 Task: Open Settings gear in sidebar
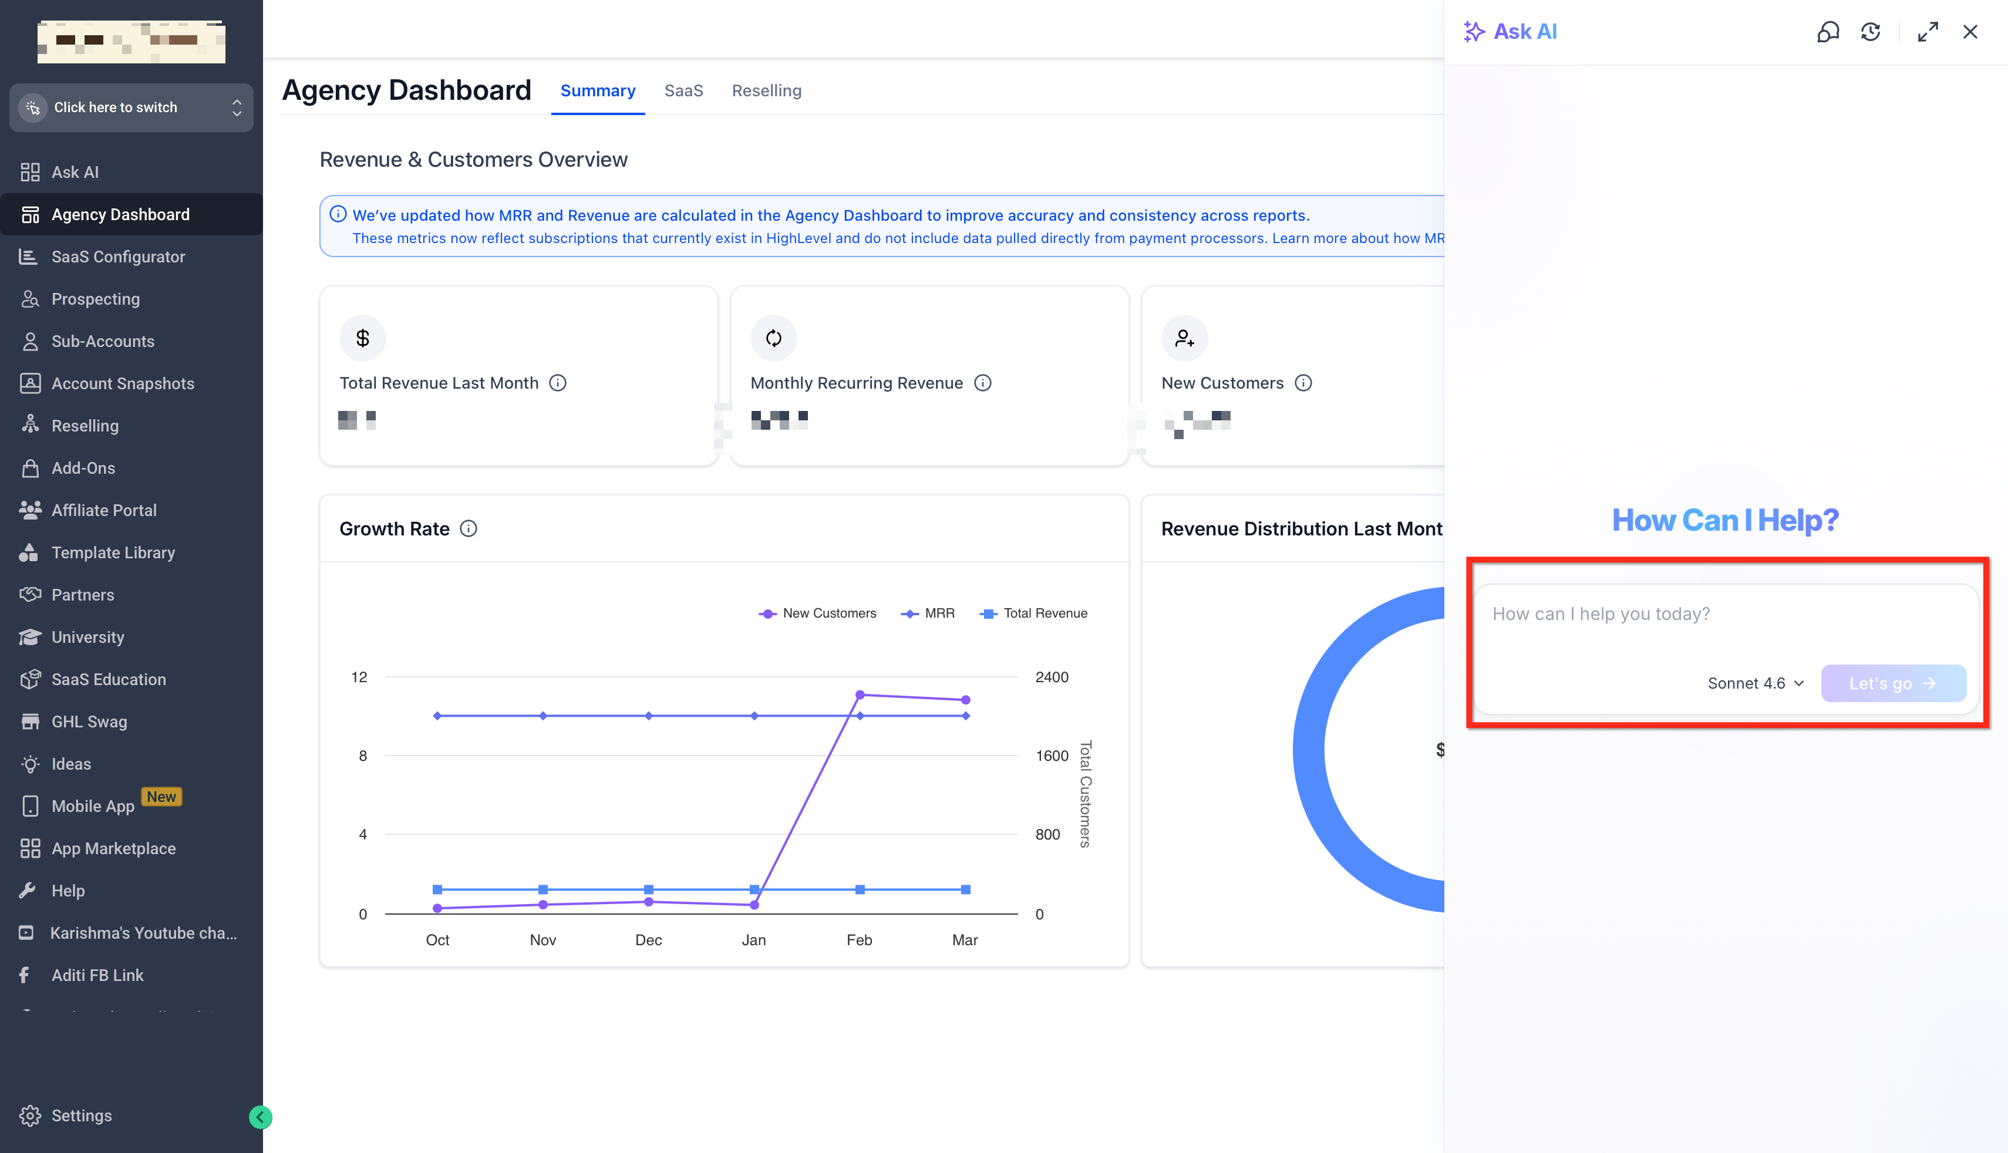pos(30,1115)
